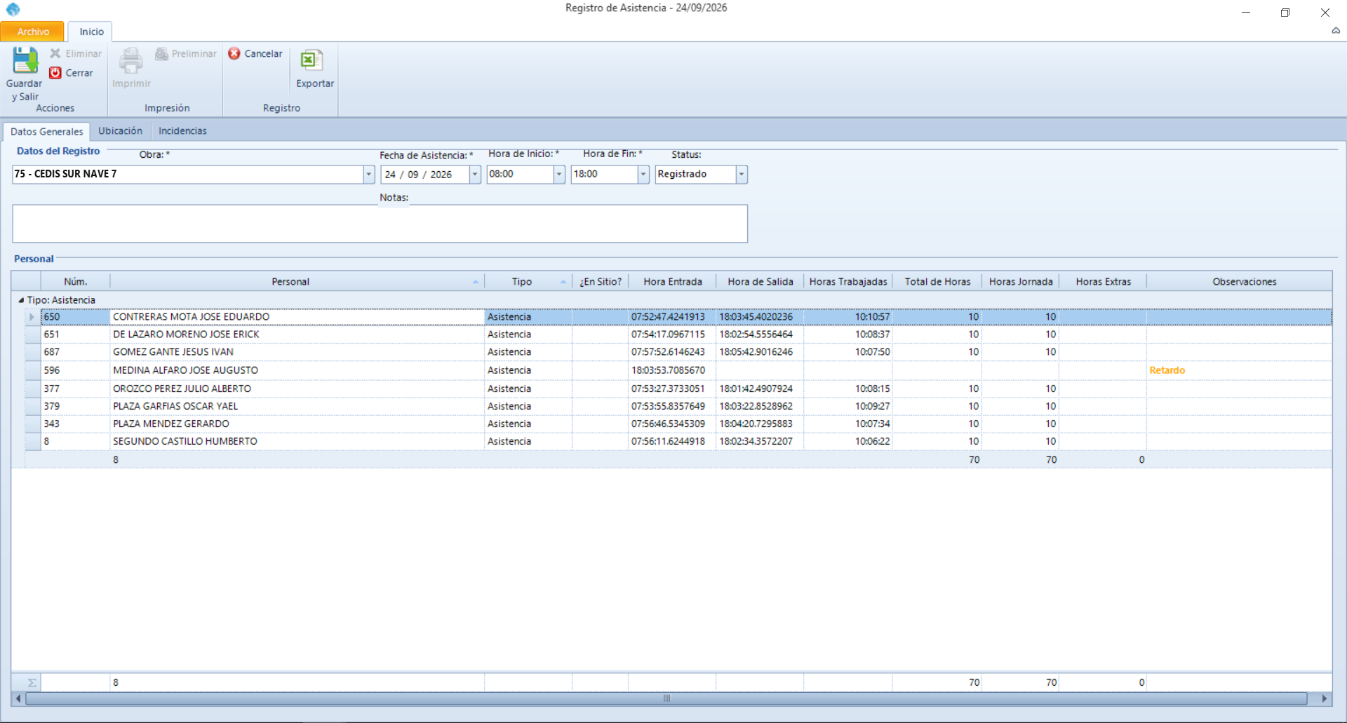Sort by the Tipo column header
The height and width of the screenshot is (723, 1347).
(528, 281)
